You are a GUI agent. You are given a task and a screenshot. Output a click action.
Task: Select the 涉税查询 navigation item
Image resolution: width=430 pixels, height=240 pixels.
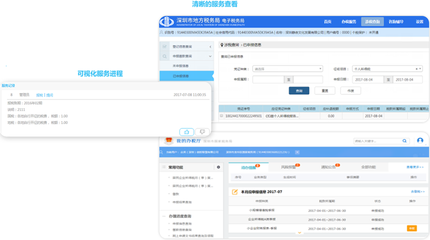tap(372, 22)
